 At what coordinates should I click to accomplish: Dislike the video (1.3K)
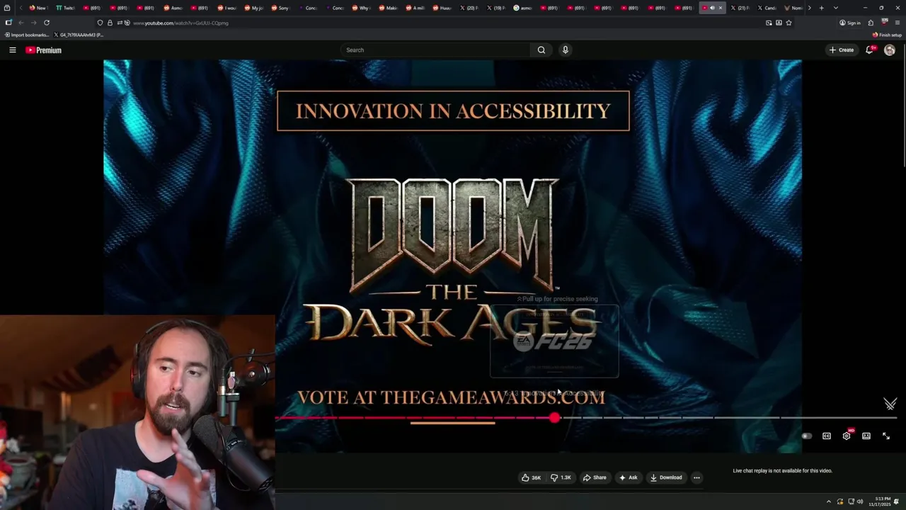pyautogui.click(x=561, y=477)
